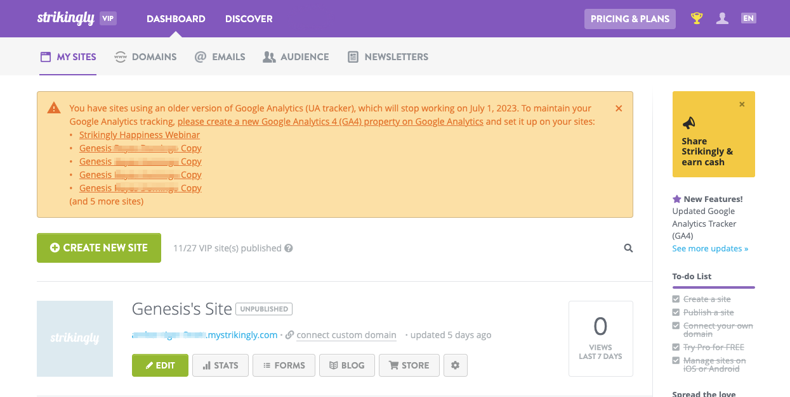Viewport: 790px width, 397px height.
Task: Toggle the Create a site checkbox
Action: point(676,299)
